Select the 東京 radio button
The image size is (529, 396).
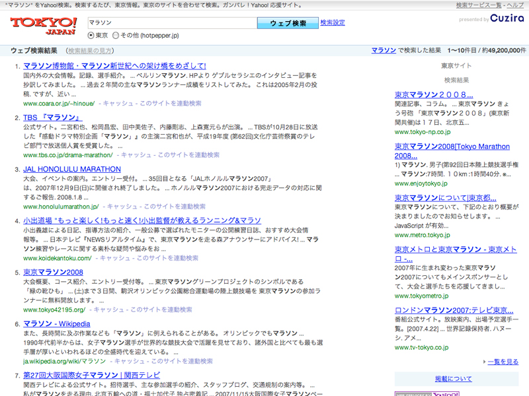tap(91, 36)
